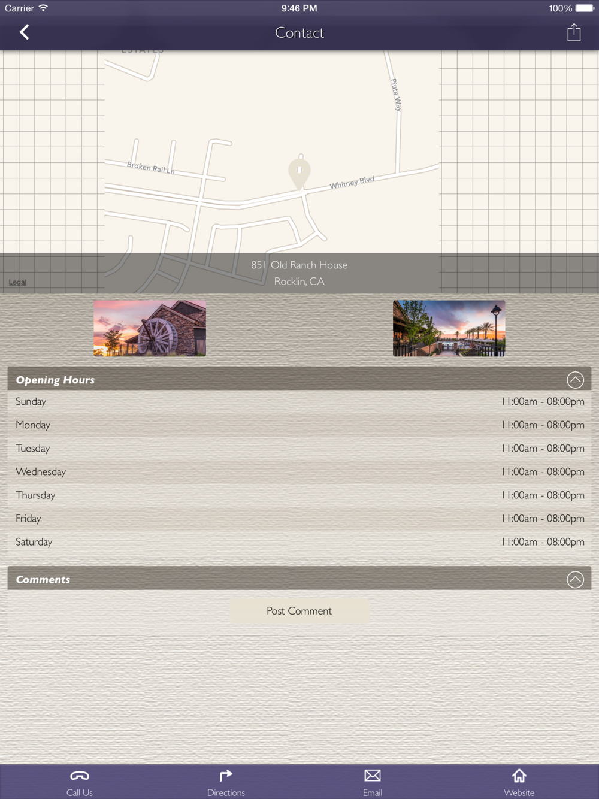Viewport: 599px width, 799px height.
Task: Tap the Call Us phone icon
Action: point(80,776)
